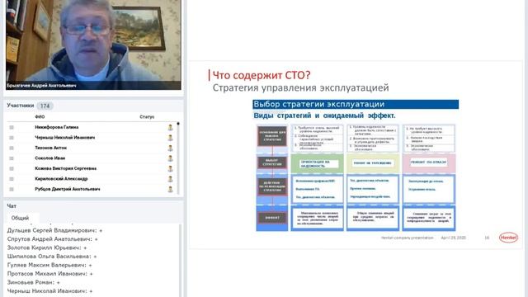Select participant Рубцов Дмитрий Анатольевич

(68, 189)
